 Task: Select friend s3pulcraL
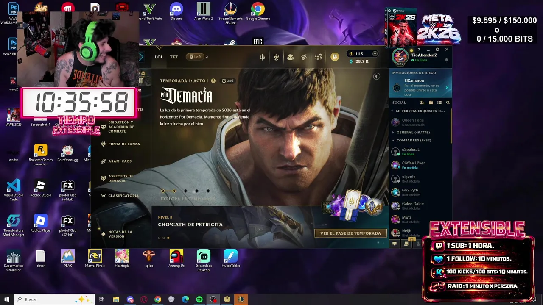(x=419, y=151)
